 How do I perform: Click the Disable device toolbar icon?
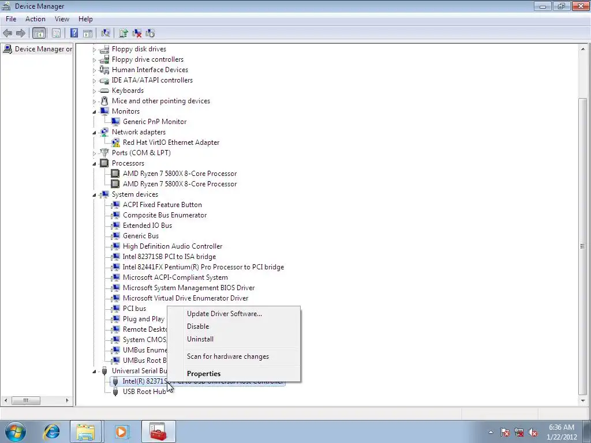point(150,33)
